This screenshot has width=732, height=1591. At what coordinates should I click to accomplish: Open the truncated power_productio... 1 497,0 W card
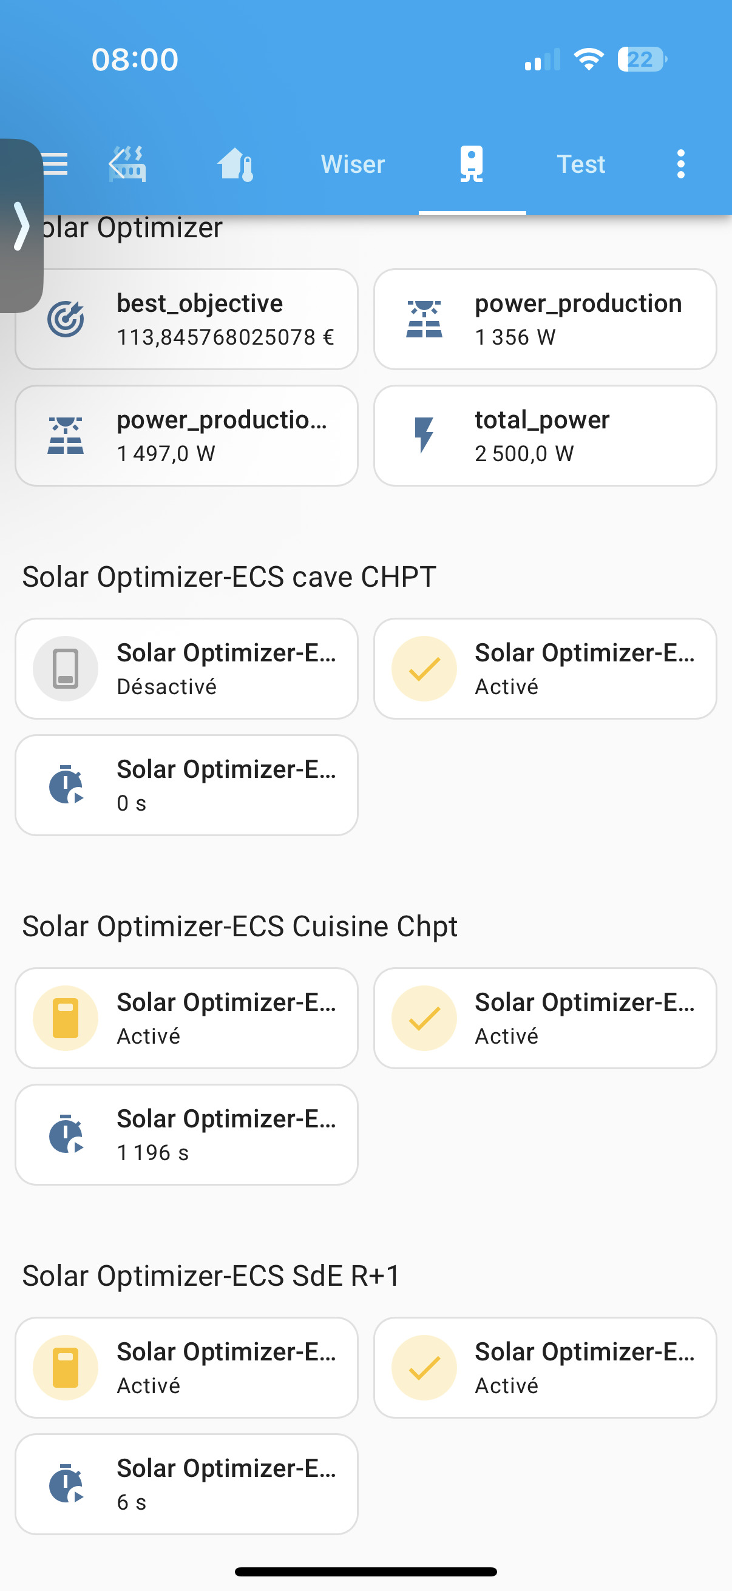click(x=186, y=436)
